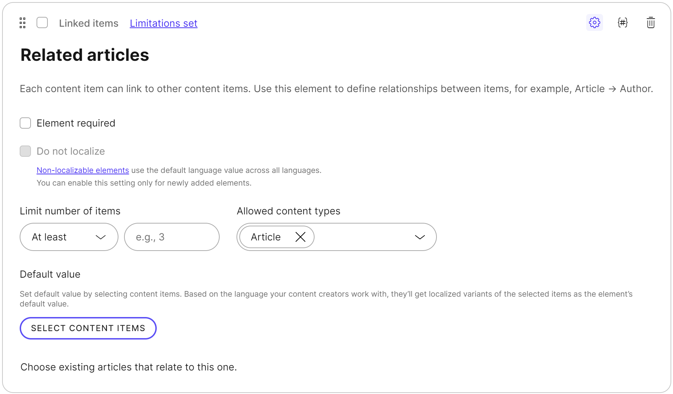Click the element name 'Related articles'

pos(84,55)
